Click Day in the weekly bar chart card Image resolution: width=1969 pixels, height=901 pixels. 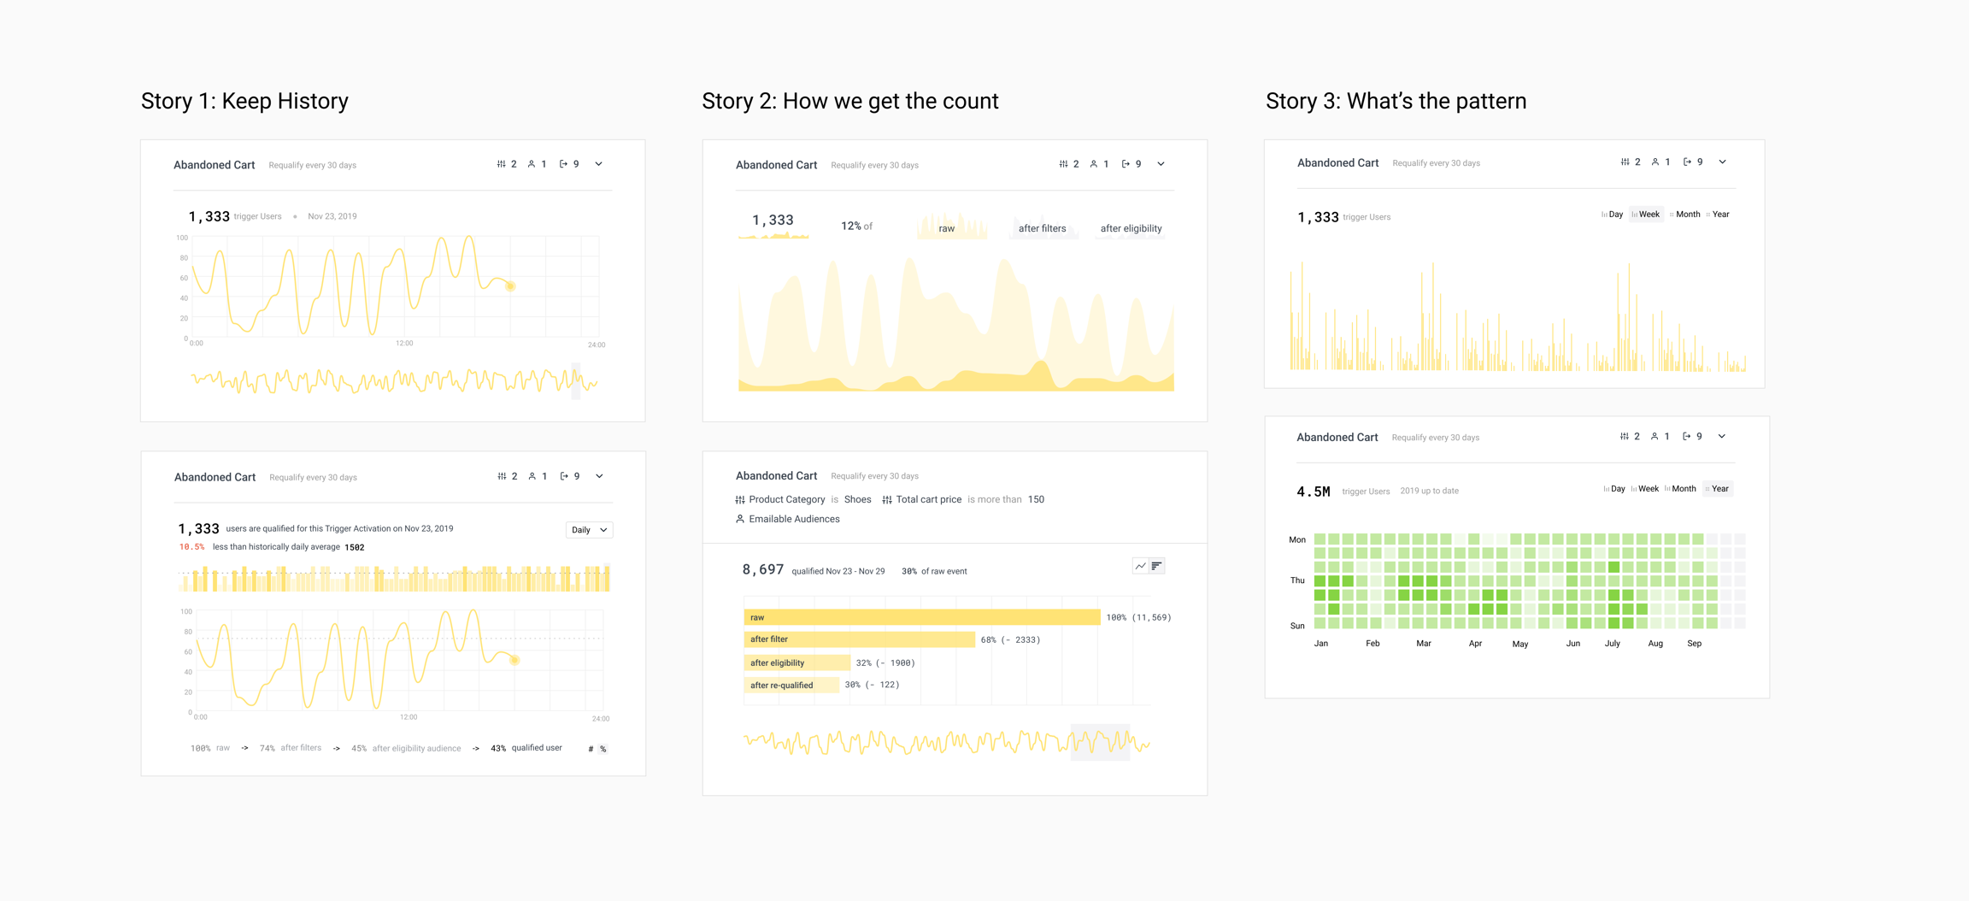1613,215
